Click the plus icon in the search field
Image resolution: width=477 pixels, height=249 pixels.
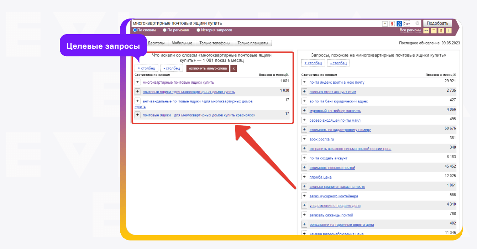385,23
